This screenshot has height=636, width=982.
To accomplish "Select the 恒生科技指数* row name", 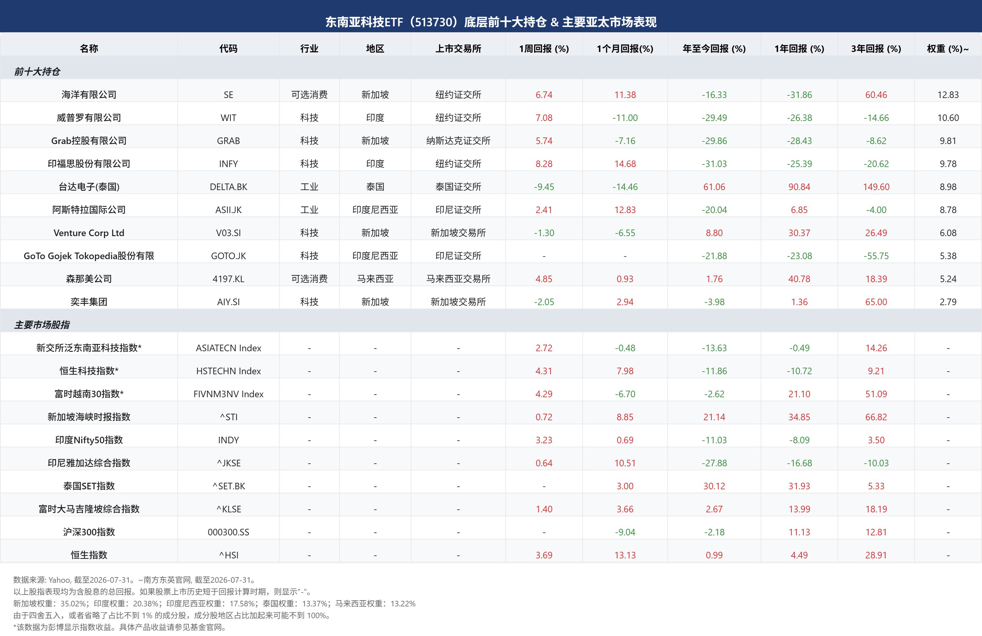I will (x=89, y=371).
